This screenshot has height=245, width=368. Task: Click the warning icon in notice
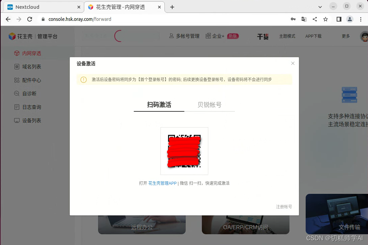pyautogui.click(x=84, y=80)
